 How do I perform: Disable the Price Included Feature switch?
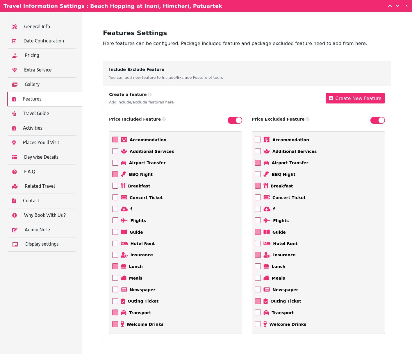click(235, 120)
